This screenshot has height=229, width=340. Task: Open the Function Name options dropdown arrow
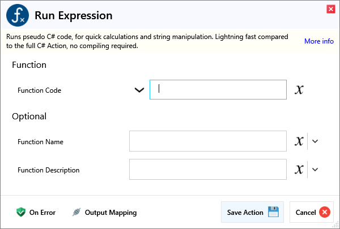[315, 141]
